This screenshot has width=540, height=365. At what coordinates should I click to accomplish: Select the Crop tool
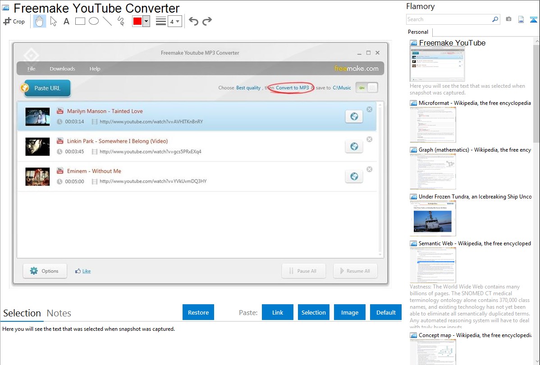[x=14, y=21]
